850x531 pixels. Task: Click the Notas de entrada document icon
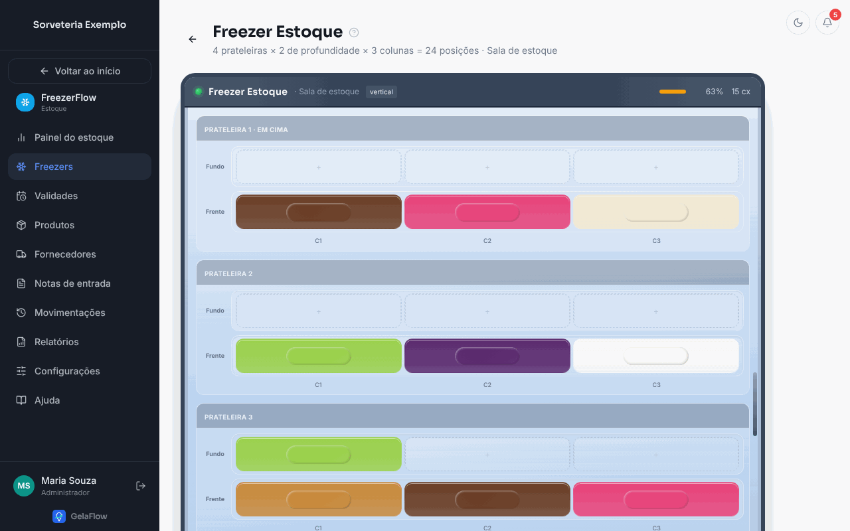21,283
